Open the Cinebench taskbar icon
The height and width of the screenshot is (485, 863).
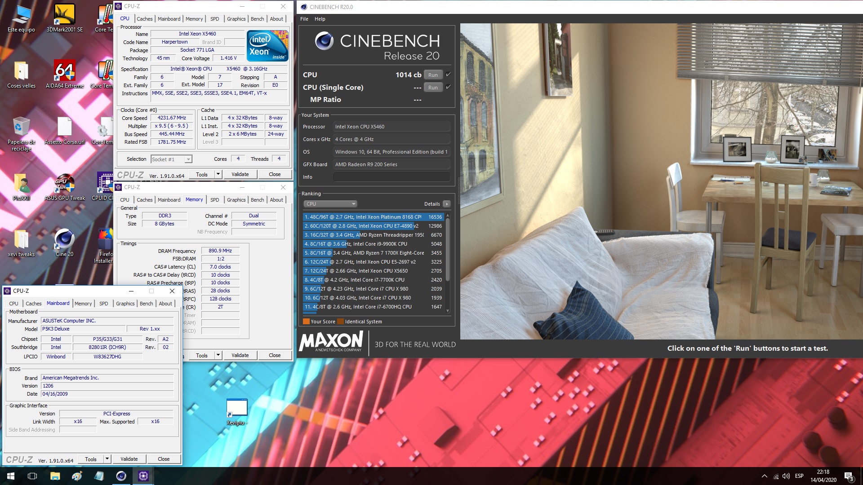tap(121, 476)
